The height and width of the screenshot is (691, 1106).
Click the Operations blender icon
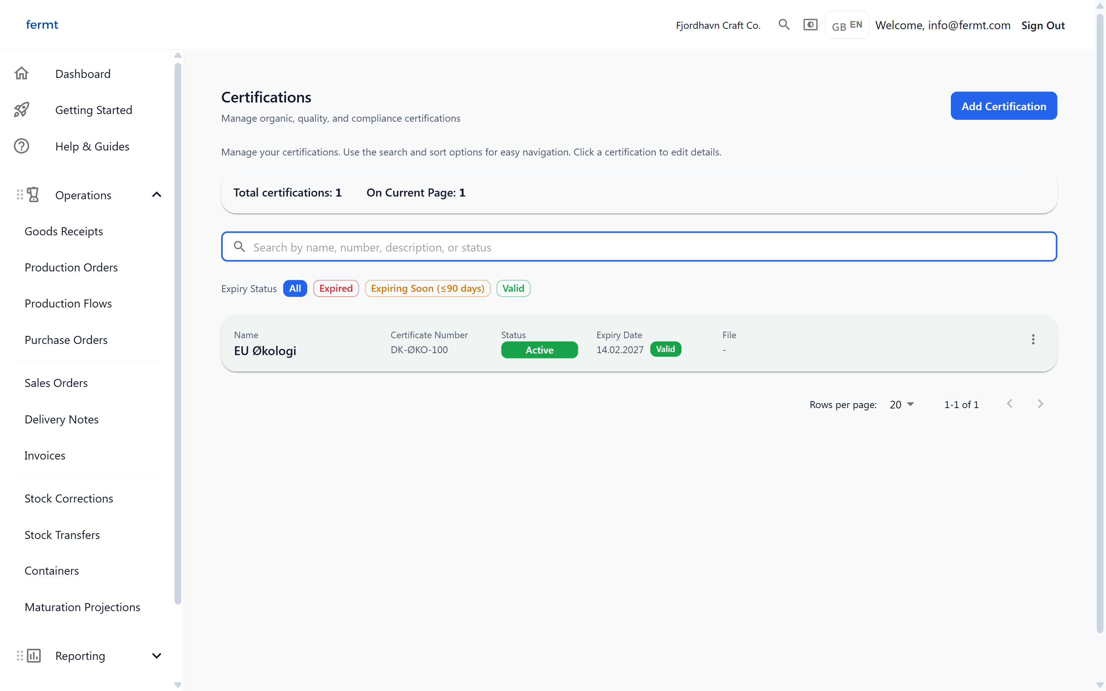(x=33, y=195)
